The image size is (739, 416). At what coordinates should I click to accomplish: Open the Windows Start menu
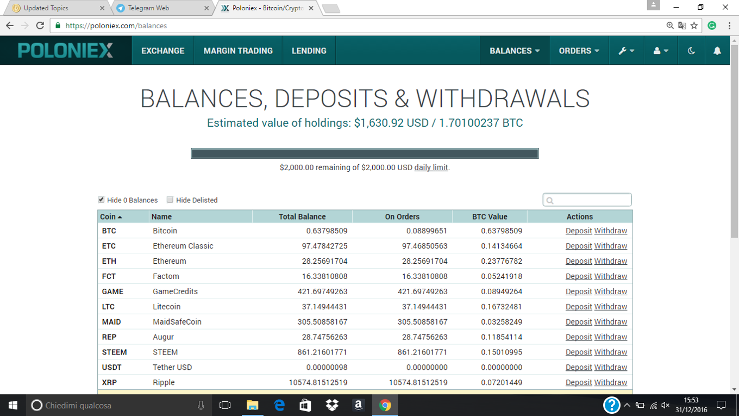pos(13,405)
